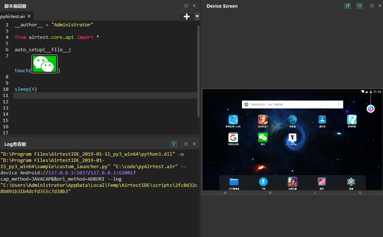Click the airtest.core.api import line

57,37
